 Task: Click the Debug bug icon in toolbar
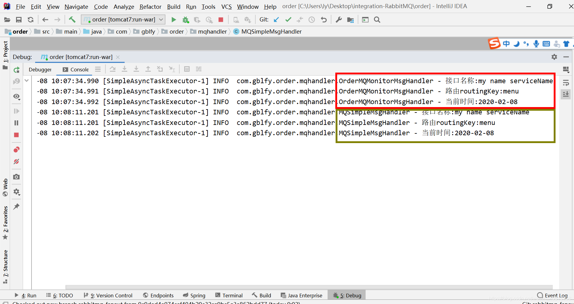pyautogui.click(x=185, y=20)
